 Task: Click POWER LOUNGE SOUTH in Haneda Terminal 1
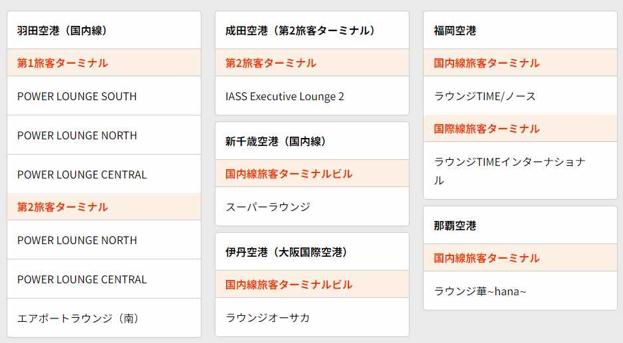tap(77, 96)
